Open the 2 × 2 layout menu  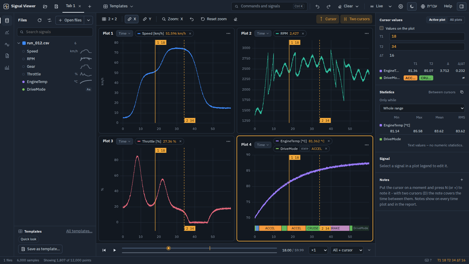[109, 19]
